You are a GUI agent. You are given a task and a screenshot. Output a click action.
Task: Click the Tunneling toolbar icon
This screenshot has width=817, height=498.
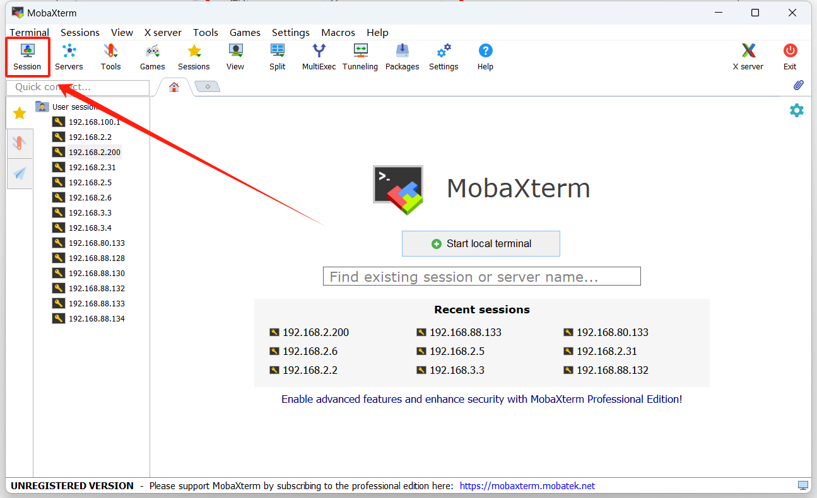[x=360, y=57]
